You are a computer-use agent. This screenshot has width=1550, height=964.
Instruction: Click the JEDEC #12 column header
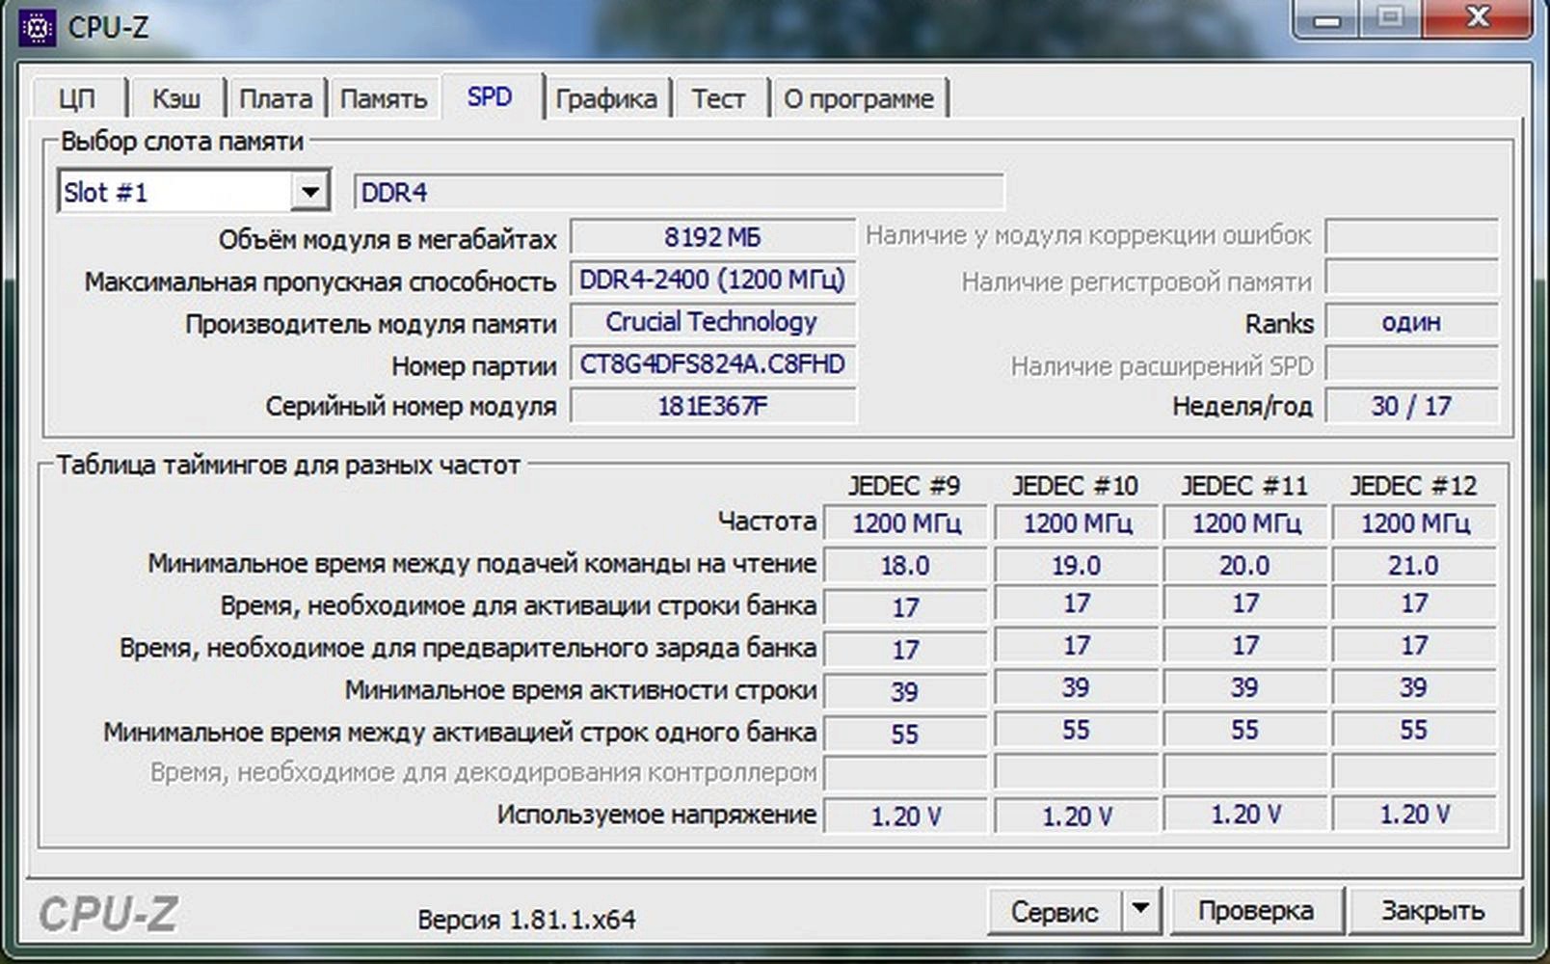[x=1413, y=485]
